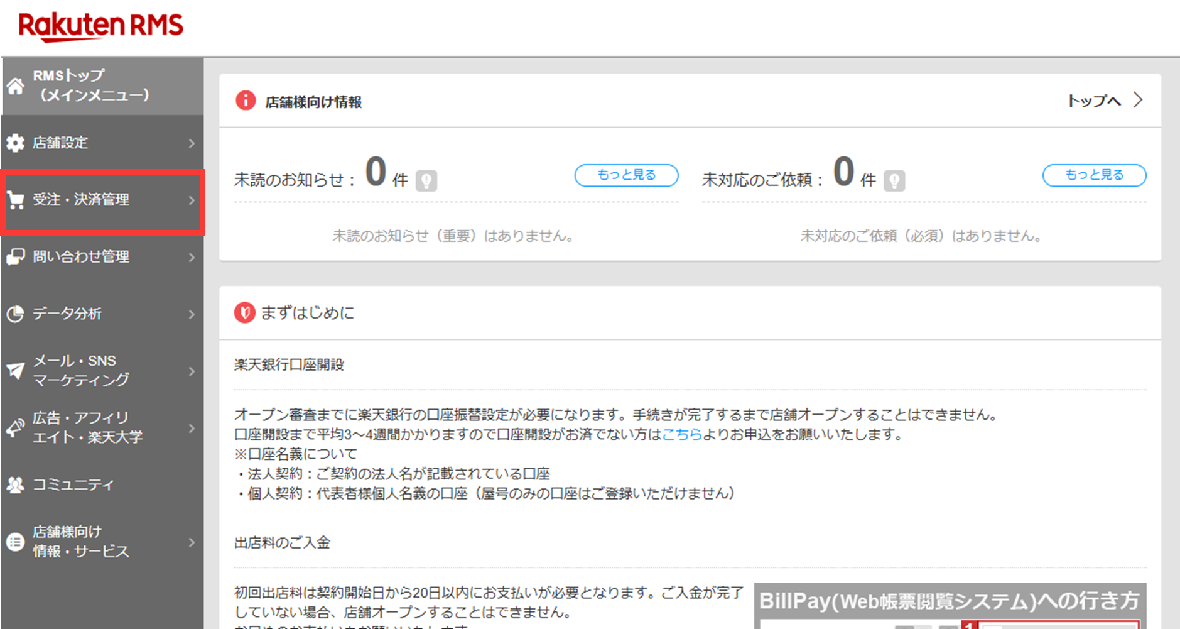Click the red info icon beside 店舗様向け情報
The image size is (1180, 629).
[246, 101]
